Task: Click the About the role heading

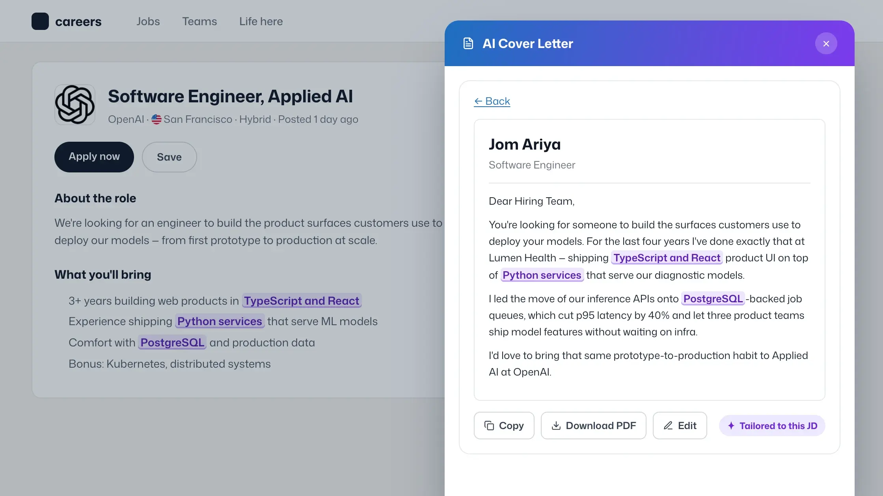Action: point(95,198)
